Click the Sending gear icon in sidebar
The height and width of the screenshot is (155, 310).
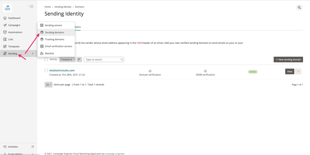[5, 54]
